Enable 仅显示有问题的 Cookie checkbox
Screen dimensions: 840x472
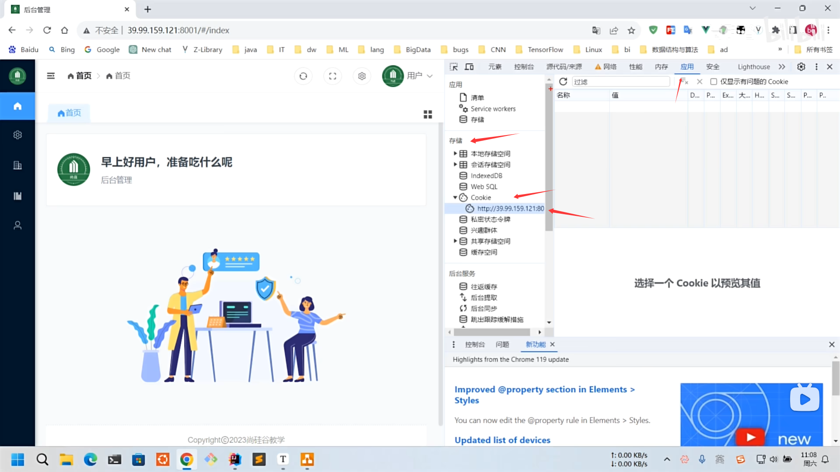pos(714,82)
